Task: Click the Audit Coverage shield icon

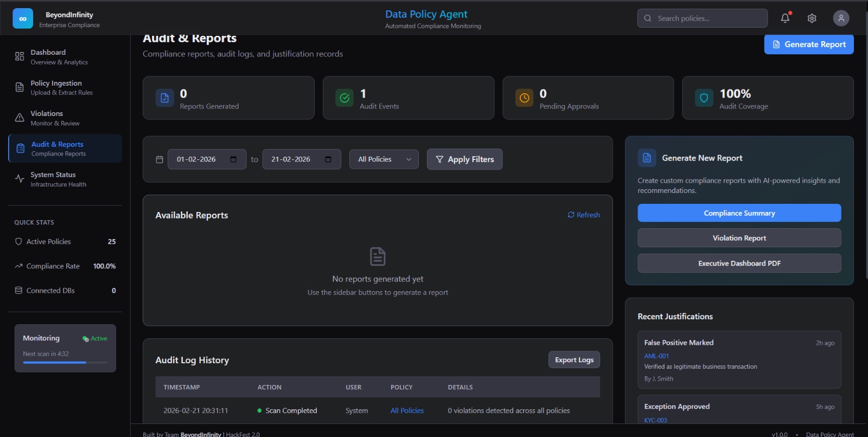Action: (x=704, y=98)
